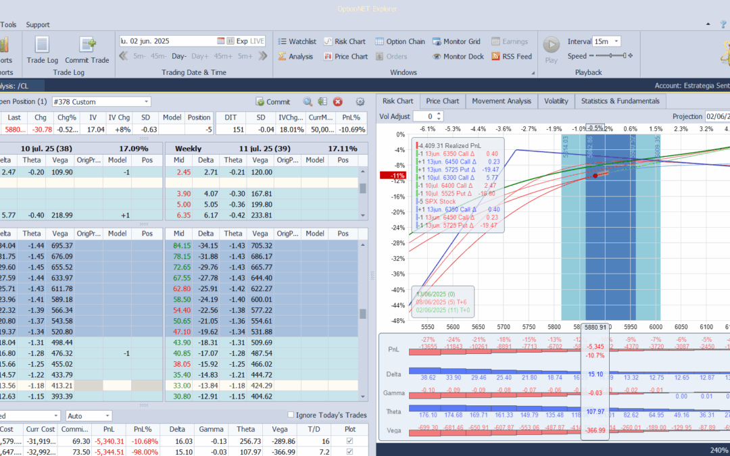This screenshot has width=730, height=456.
Task: Open the RSS Feed window
Action: (x=511, y=56)
